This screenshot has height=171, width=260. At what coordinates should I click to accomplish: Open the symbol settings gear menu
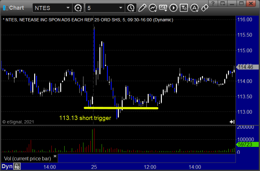tap(78, 8)
